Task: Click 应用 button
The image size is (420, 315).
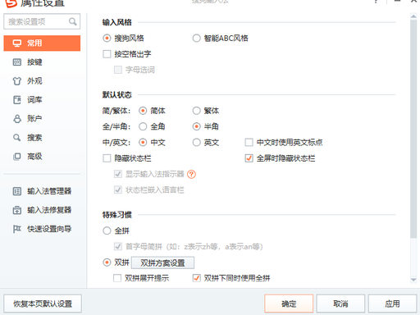Action: coord(392,304)
